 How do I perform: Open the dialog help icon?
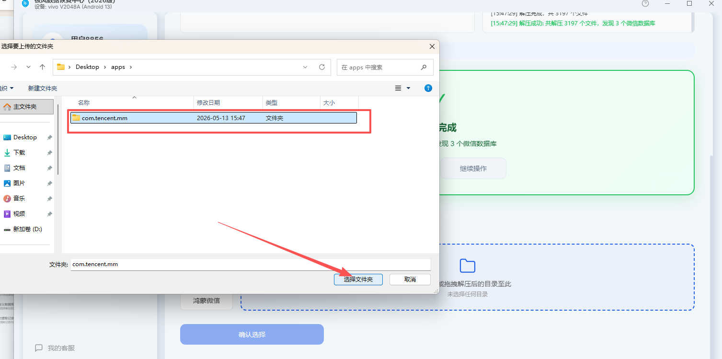pyautogui.click(x=428, y=88)
